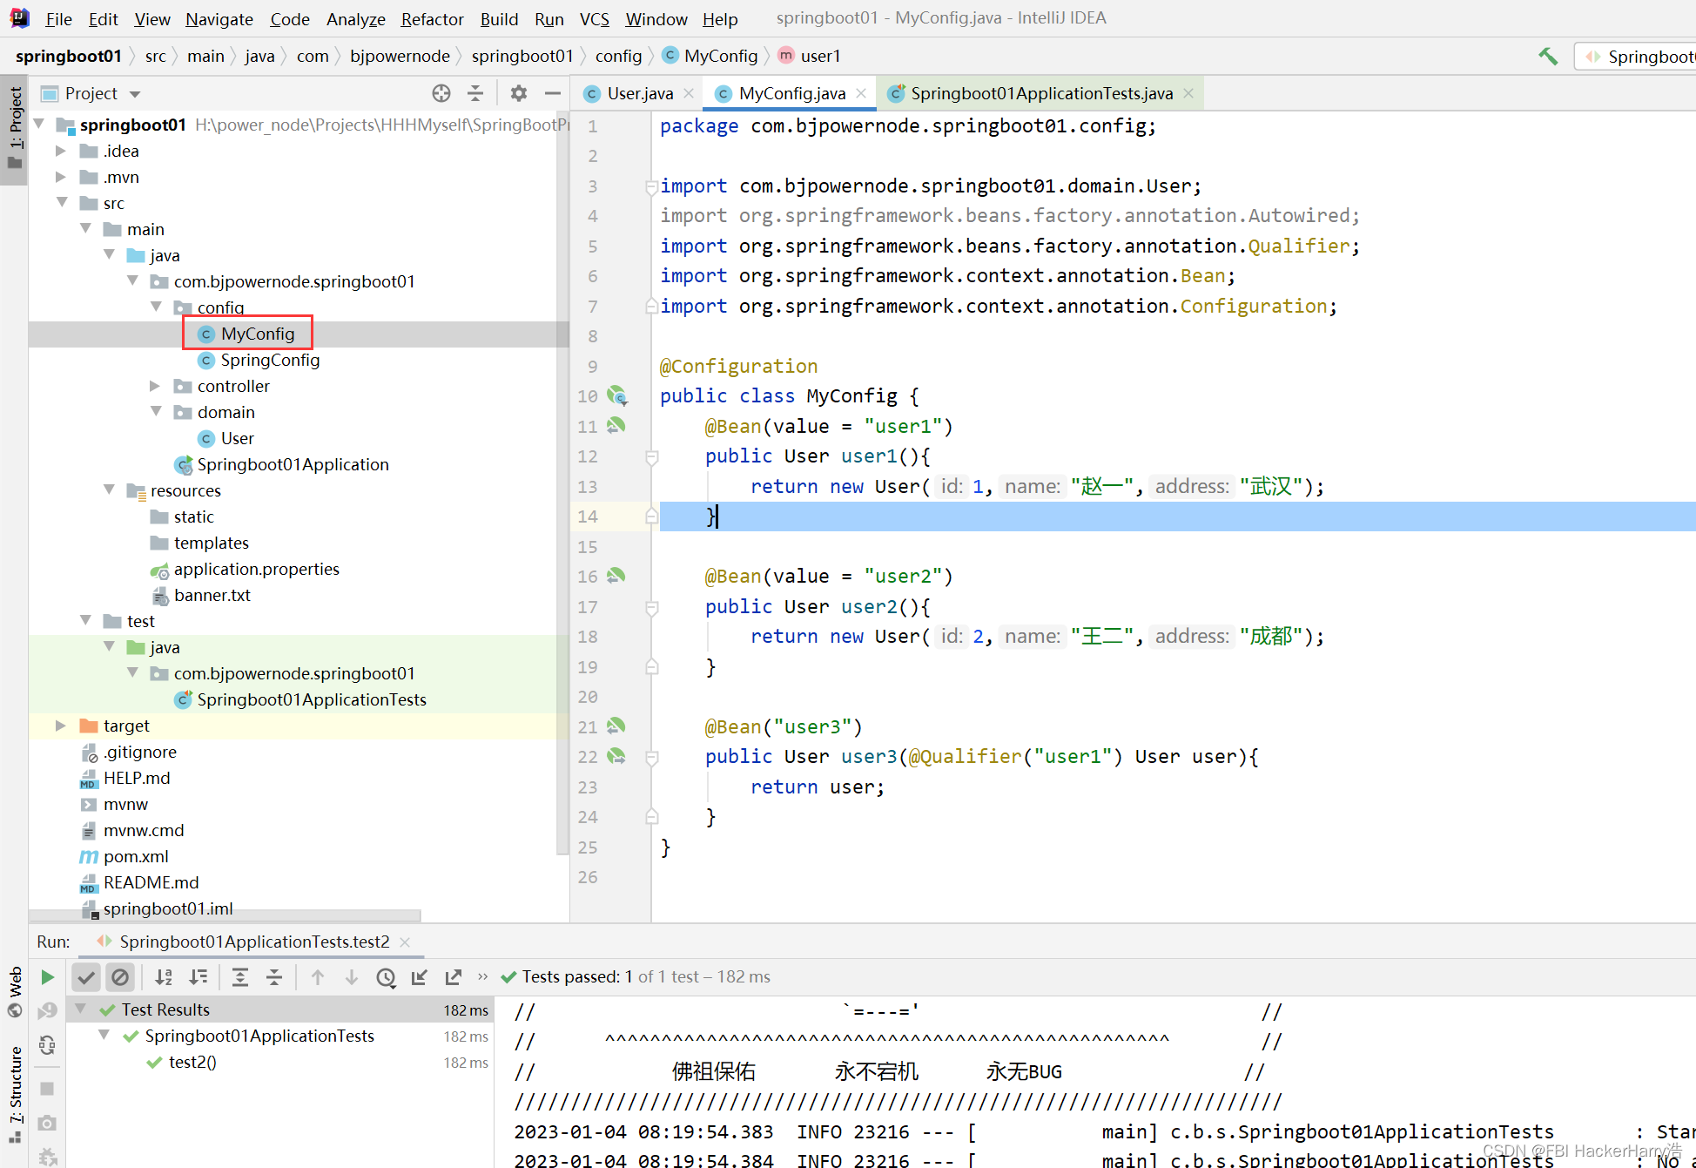
Task: Collapse the domain package
Action: (156, 411)
